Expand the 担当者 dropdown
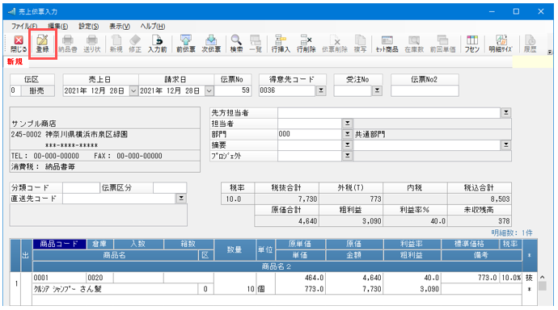Viewport: 558px width, 310px height. [x=347, y=124]
